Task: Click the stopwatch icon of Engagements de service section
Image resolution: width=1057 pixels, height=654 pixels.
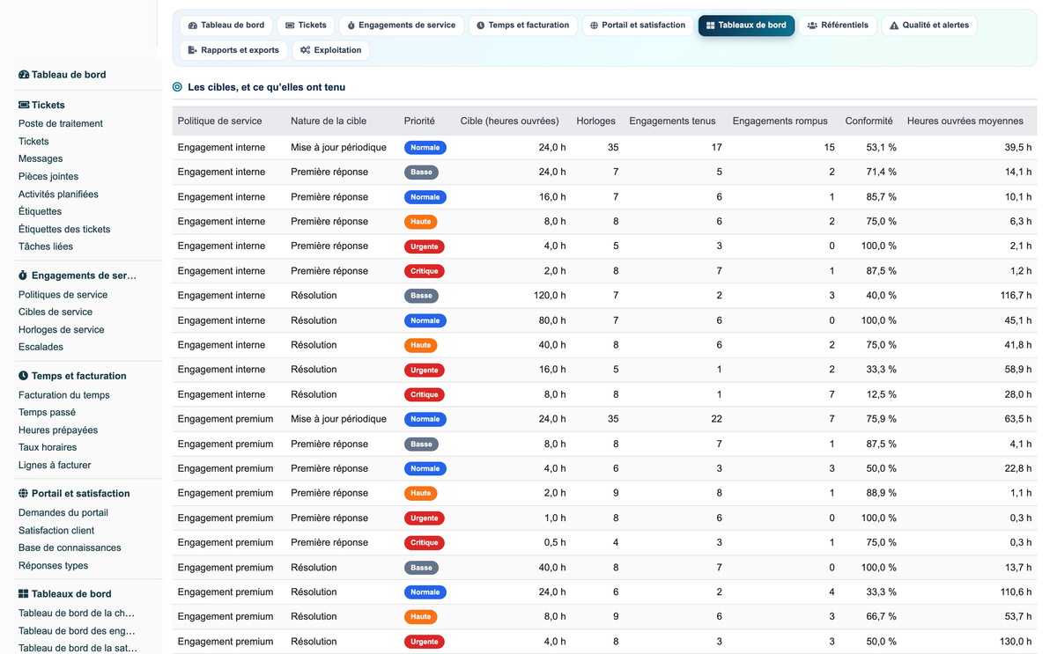Action: coord(24,276)
